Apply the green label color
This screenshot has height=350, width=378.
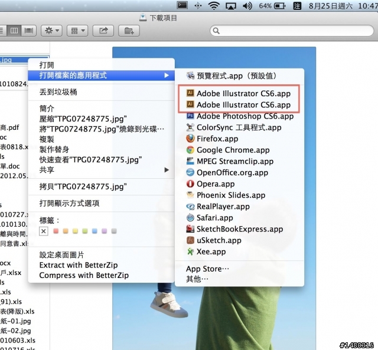[x=85, y=231]
